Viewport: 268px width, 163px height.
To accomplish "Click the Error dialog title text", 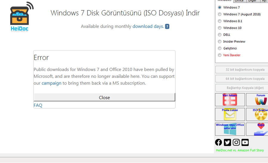I will pyautogui.click(x=41, y=58).
